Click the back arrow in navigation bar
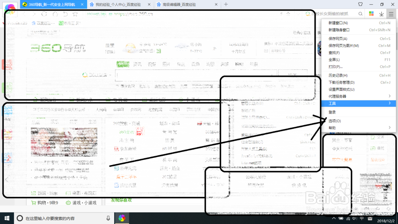 coord(24,14)
